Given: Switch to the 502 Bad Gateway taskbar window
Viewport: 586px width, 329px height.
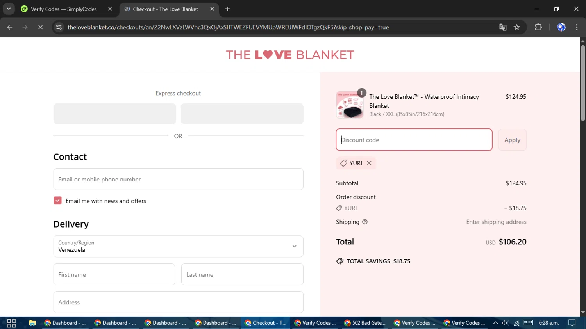Looking at the screenshot, I should coord(365,323).
